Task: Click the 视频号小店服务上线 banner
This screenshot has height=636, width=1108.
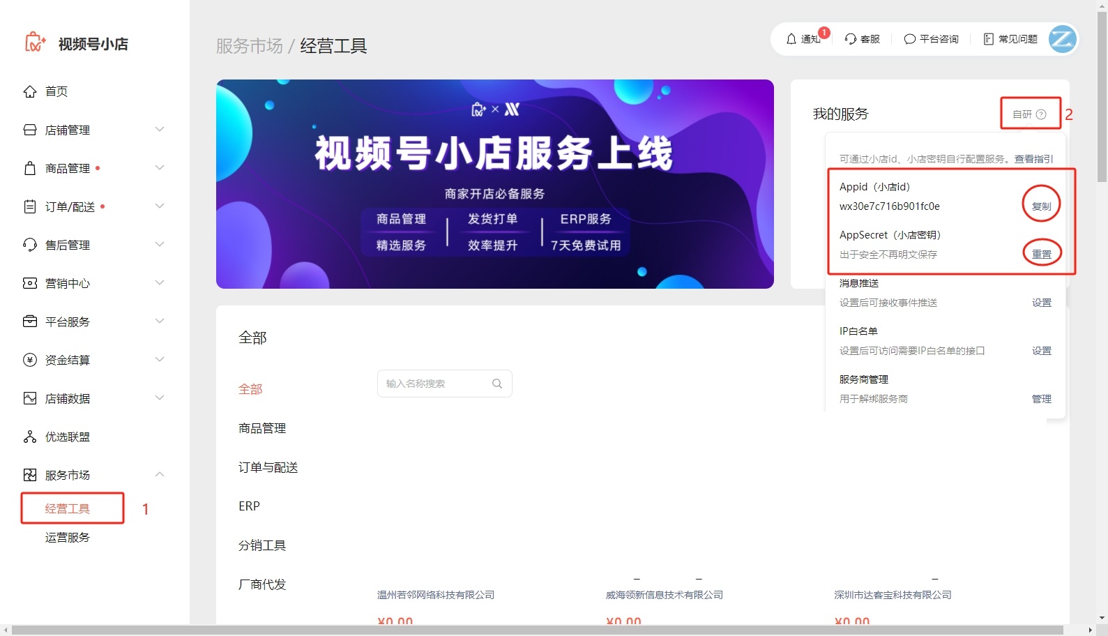Action: point(495,184)
